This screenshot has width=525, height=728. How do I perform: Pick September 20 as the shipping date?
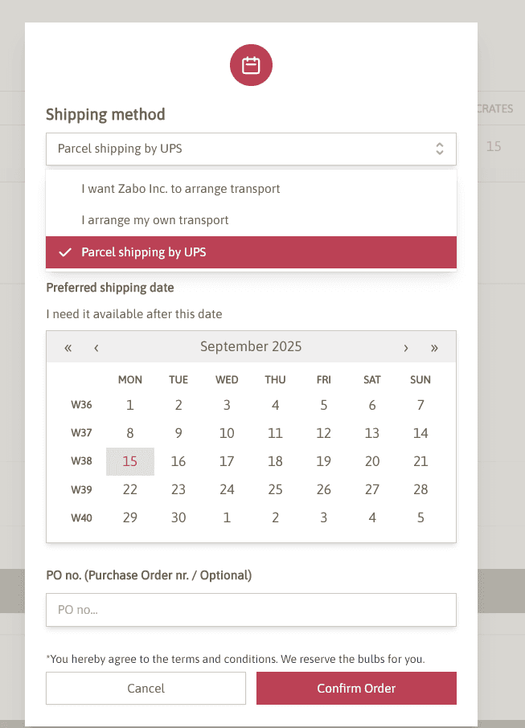point(371,461)
